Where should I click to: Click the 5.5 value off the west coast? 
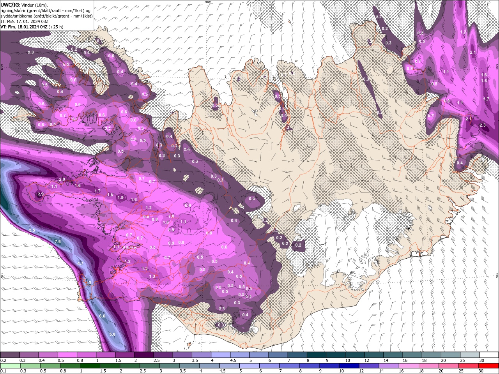click(x=32, y=230)
